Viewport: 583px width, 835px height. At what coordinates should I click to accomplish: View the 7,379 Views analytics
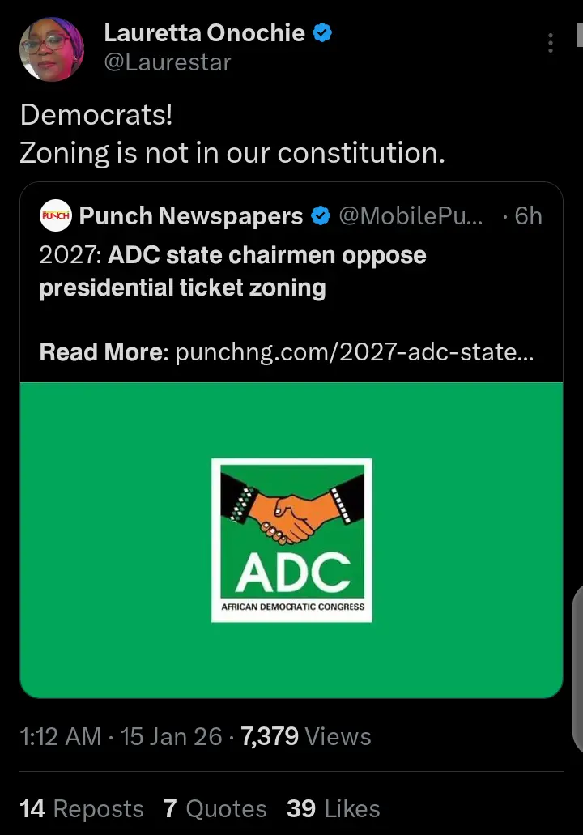(x=306, y=736)
